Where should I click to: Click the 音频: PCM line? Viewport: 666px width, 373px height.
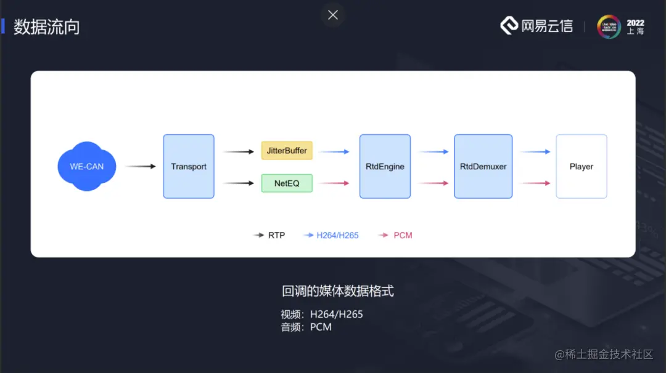(x=306, y=327)
